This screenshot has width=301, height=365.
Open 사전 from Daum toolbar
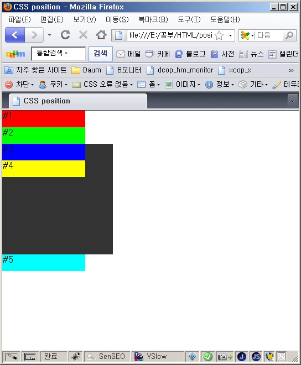coord(222,54)
